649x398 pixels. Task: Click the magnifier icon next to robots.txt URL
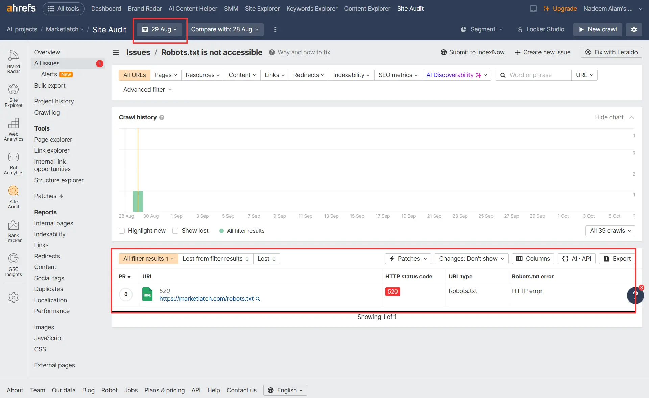click(258, 299)
